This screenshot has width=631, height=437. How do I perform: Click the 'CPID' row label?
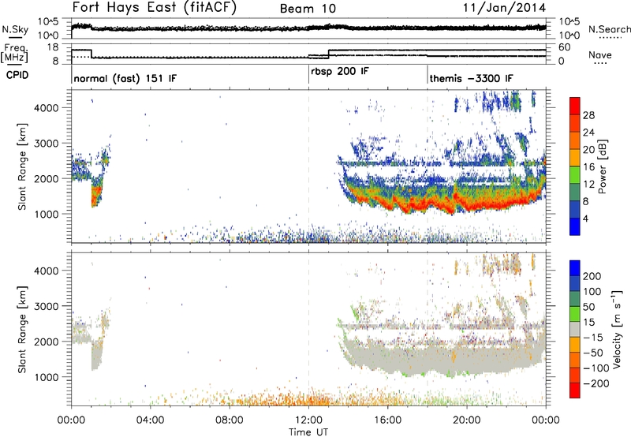(x=17, y=75)
